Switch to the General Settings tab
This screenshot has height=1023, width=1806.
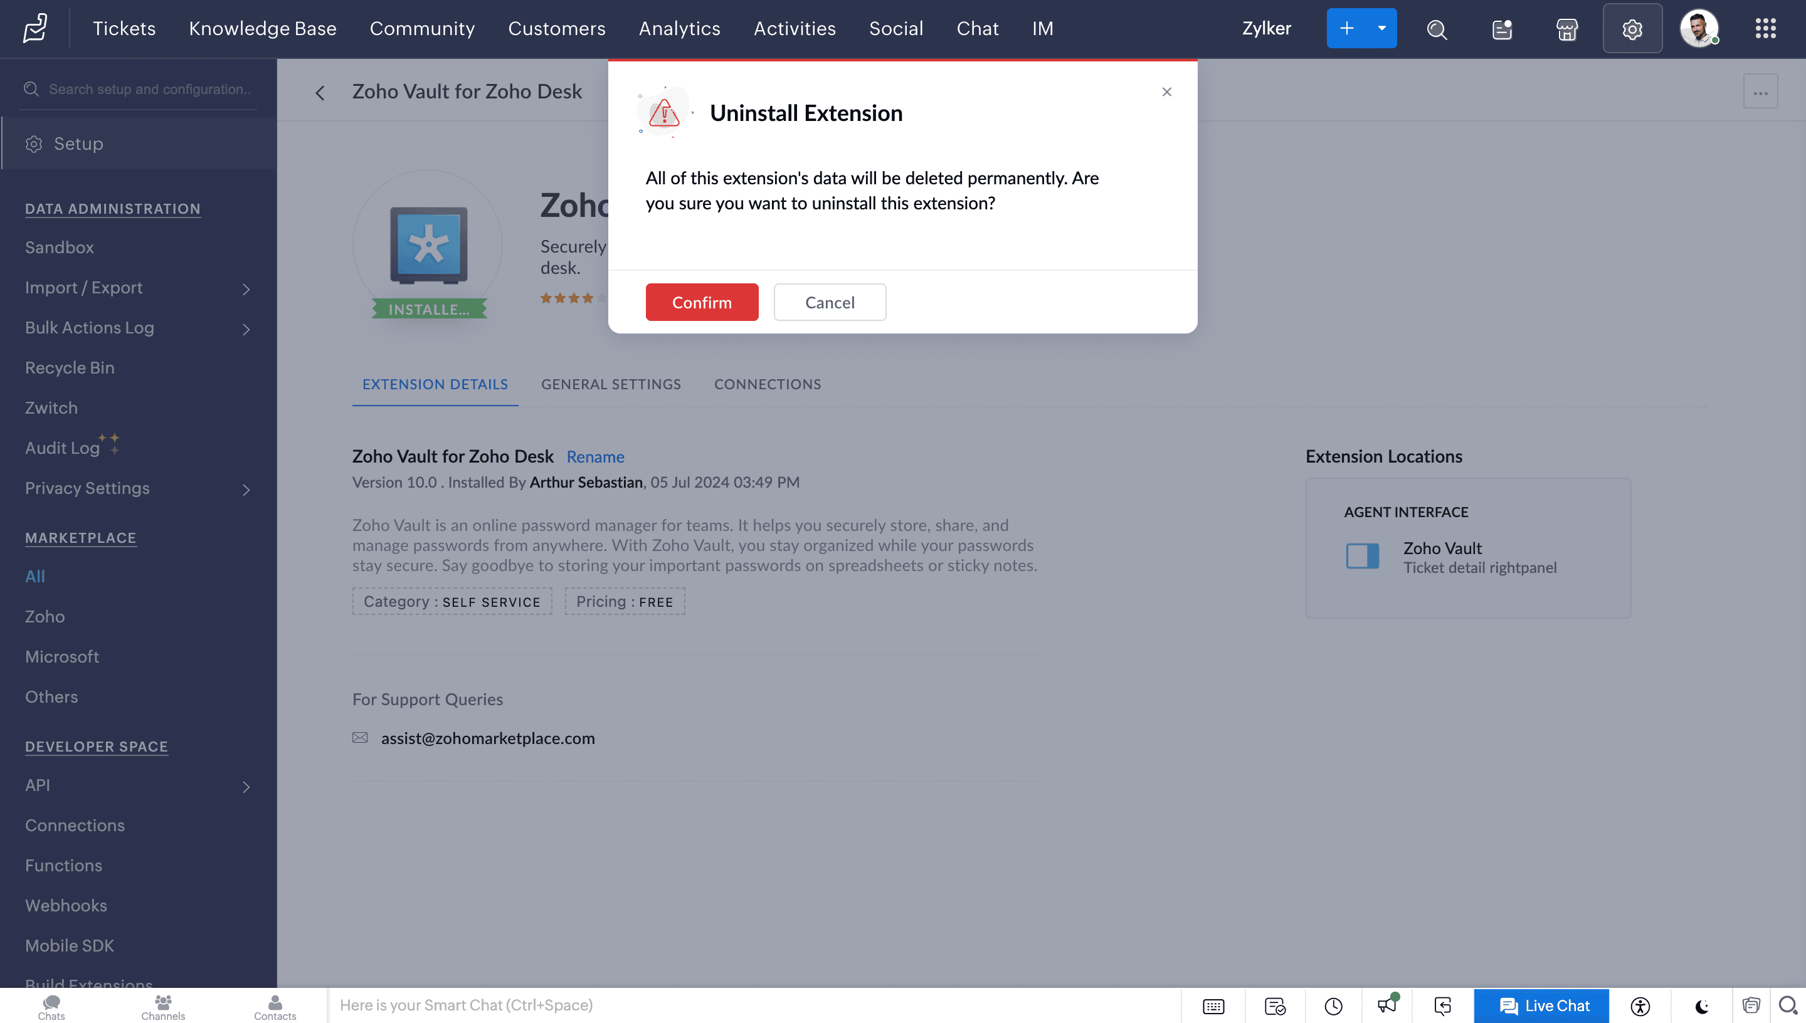pos(611,384)
